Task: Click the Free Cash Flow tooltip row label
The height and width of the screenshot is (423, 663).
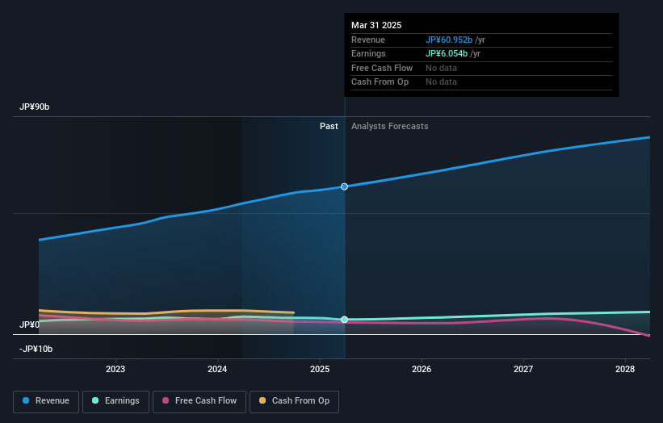Action: [382, 68]
